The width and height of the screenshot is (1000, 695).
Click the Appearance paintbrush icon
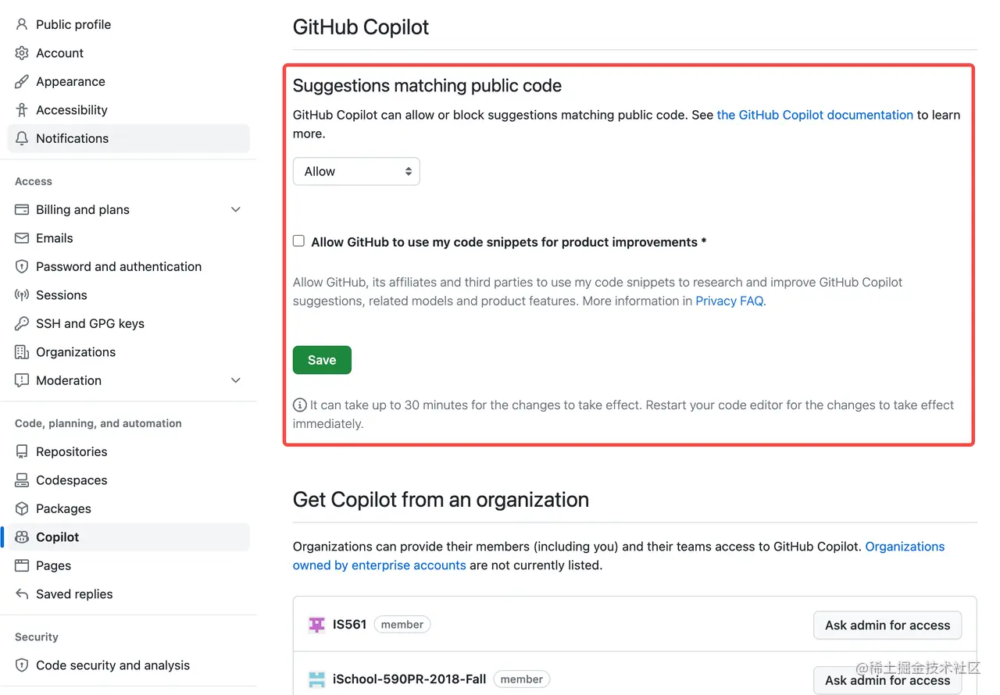[x=22, y=81]
